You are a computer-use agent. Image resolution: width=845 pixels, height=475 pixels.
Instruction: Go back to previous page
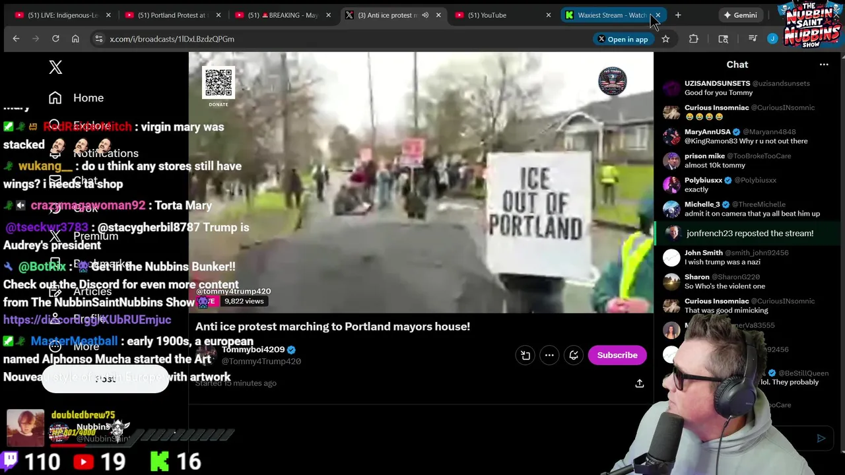[x=16, y=39]
